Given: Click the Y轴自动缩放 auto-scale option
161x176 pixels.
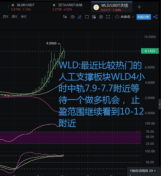Looking at the screenshot, I should pyautogui.click(x=142, y=171).
